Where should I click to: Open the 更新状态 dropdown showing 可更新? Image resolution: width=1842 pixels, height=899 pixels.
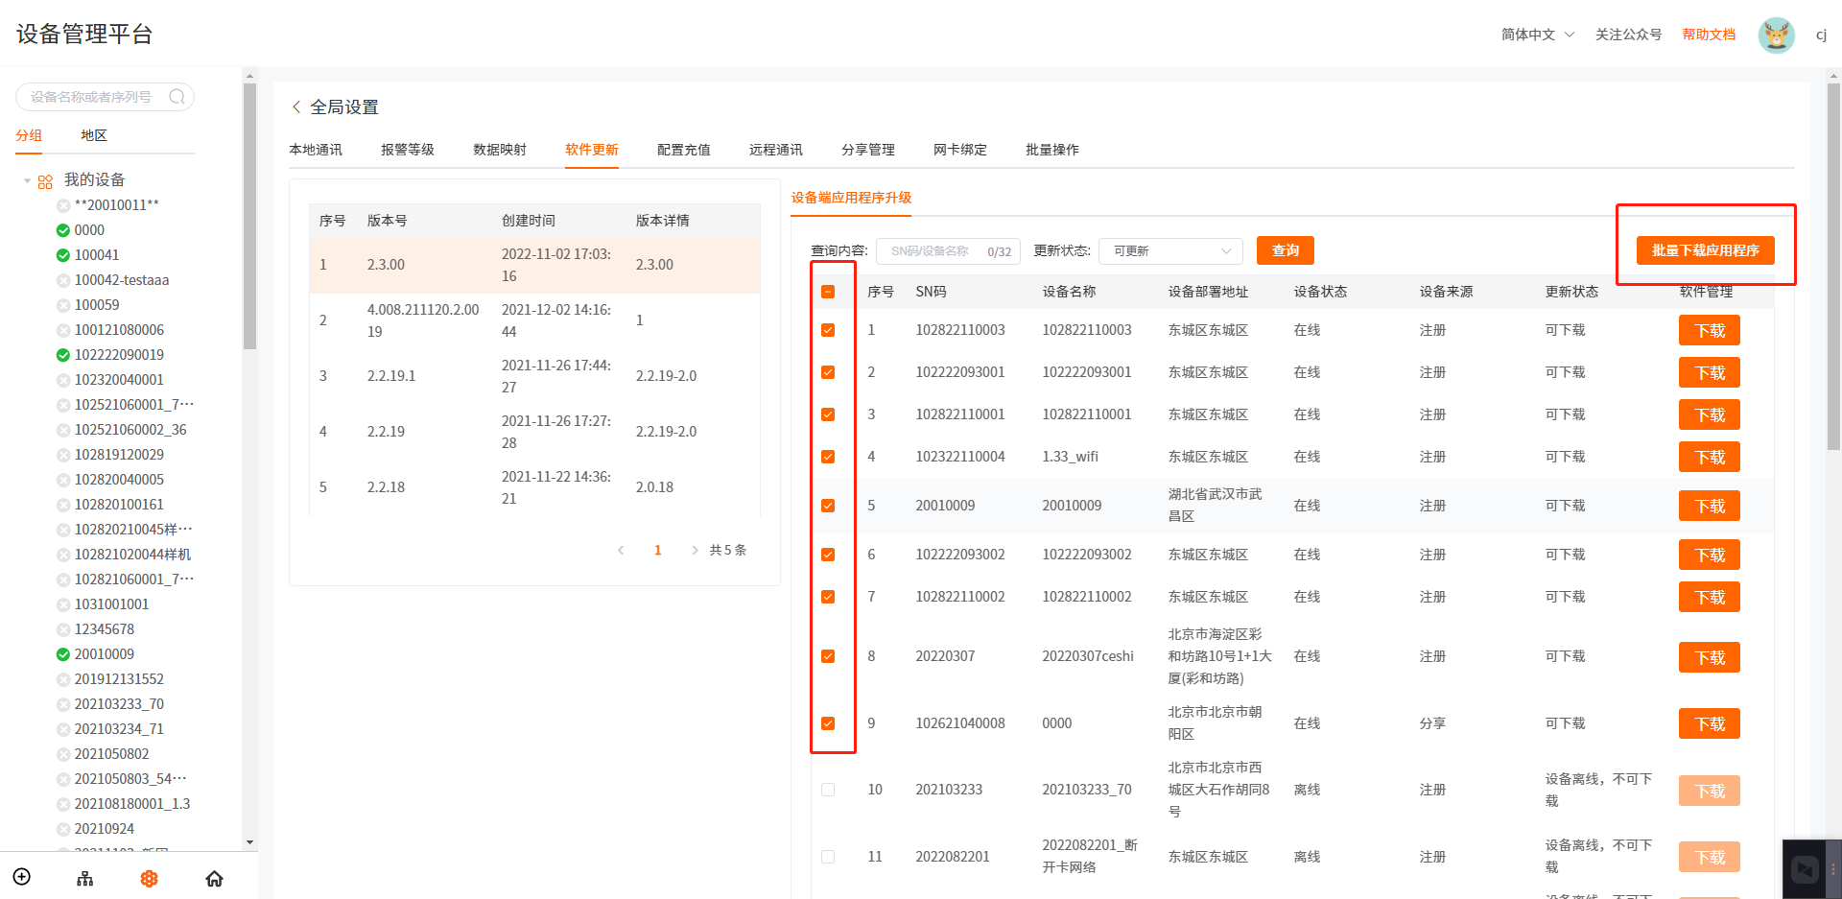(1170, 251)
